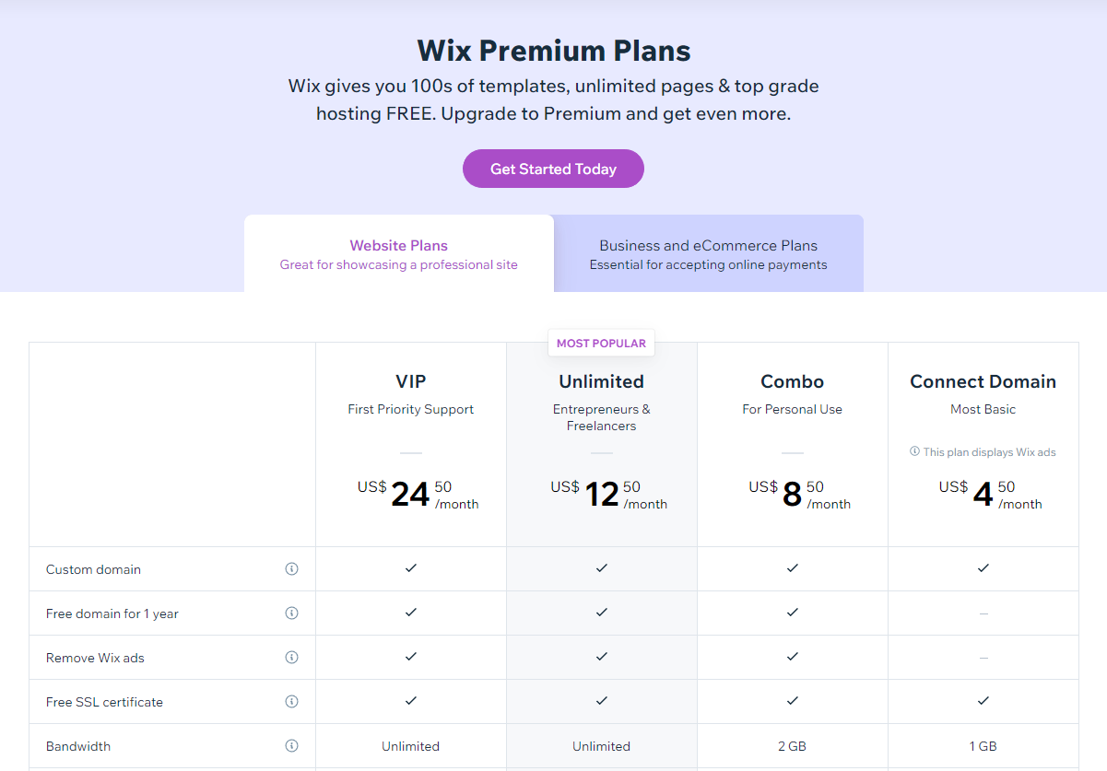1107x771 pixels.
Task: Click Unlimited plan's Remove Wix ads checkmark
Action: (602, 657)
